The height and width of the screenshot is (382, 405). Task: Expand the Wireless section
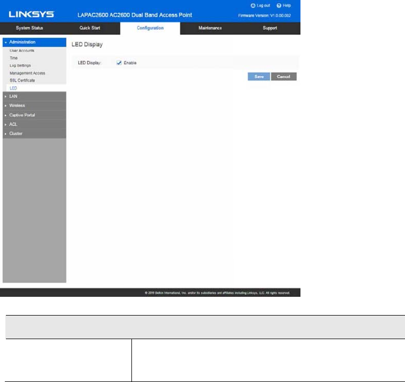[x=34, y=106]
